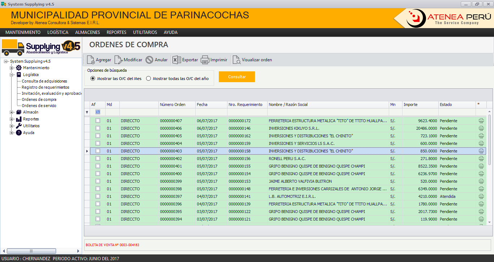The image size is (494, 262).
Task: Click printer icon in order 0000000407 row
Action: [481, 121]
